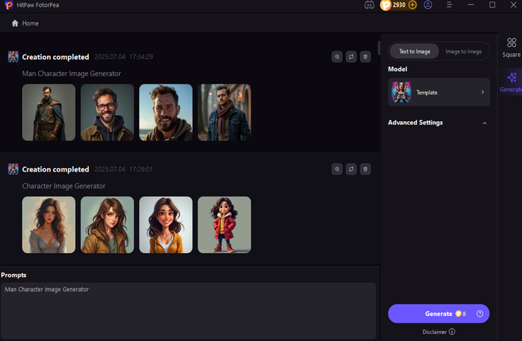
Task: Switch to Image to Image mode
Action: (464, 52)
